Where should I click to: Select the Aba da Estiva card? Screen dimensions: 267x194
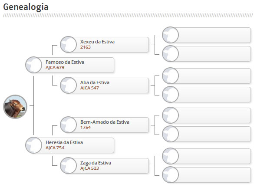[113, 85]
